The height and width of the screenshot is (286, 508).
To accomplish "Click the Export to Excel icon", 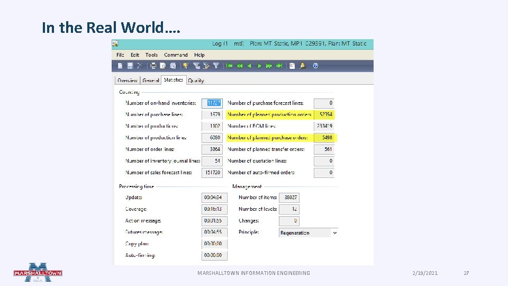I will click(x=173, y=66).
